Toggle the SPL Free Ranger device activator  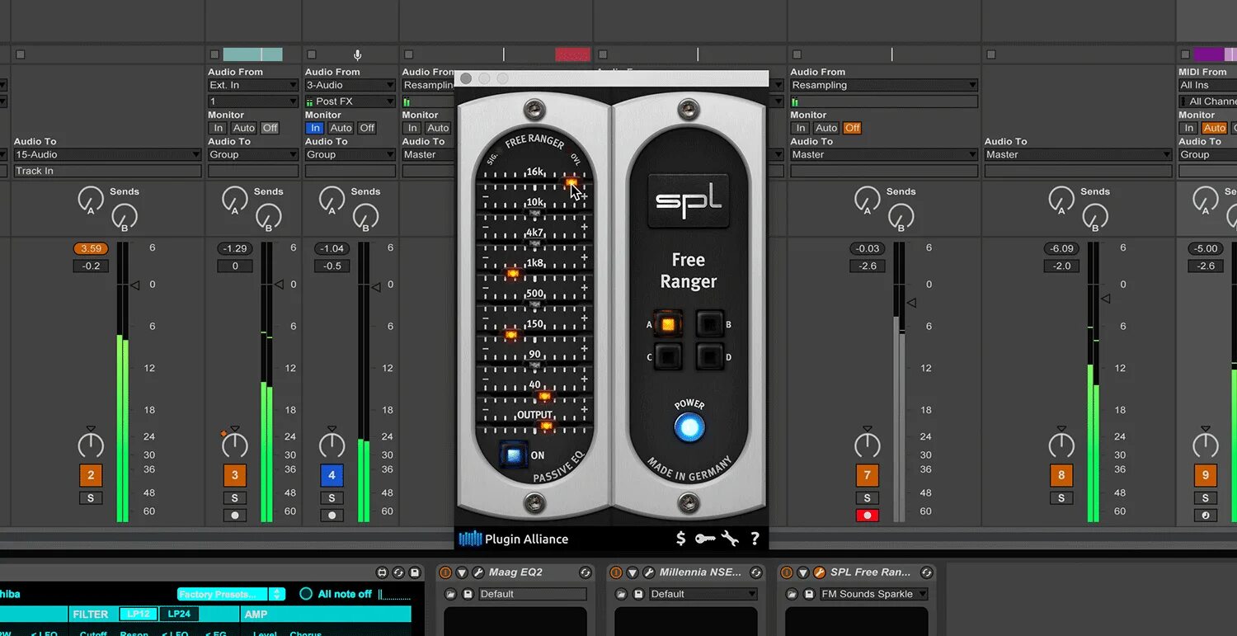pyautogui.click(x=787, y=572)
